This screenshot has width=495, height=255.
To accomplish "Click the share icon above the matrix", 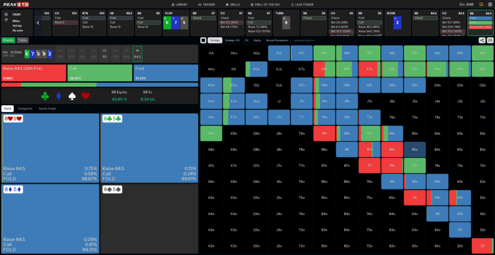I will pyautogui.click(x=482, y=40).
